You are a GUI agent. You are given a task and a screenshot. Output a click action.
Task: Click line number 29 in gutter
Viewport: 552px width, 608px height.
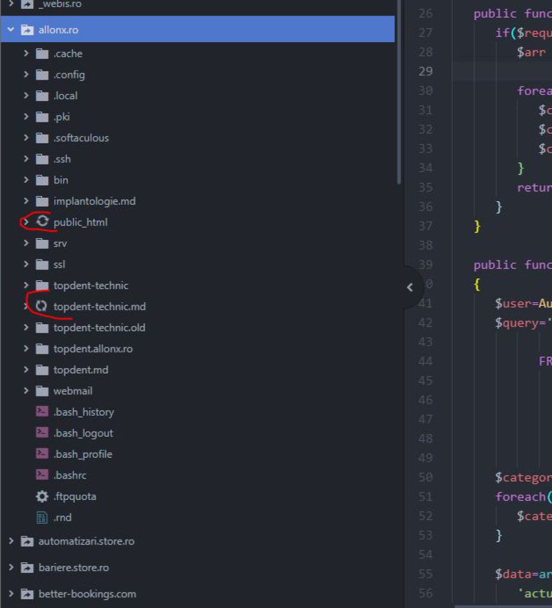[x=425, y=71]
